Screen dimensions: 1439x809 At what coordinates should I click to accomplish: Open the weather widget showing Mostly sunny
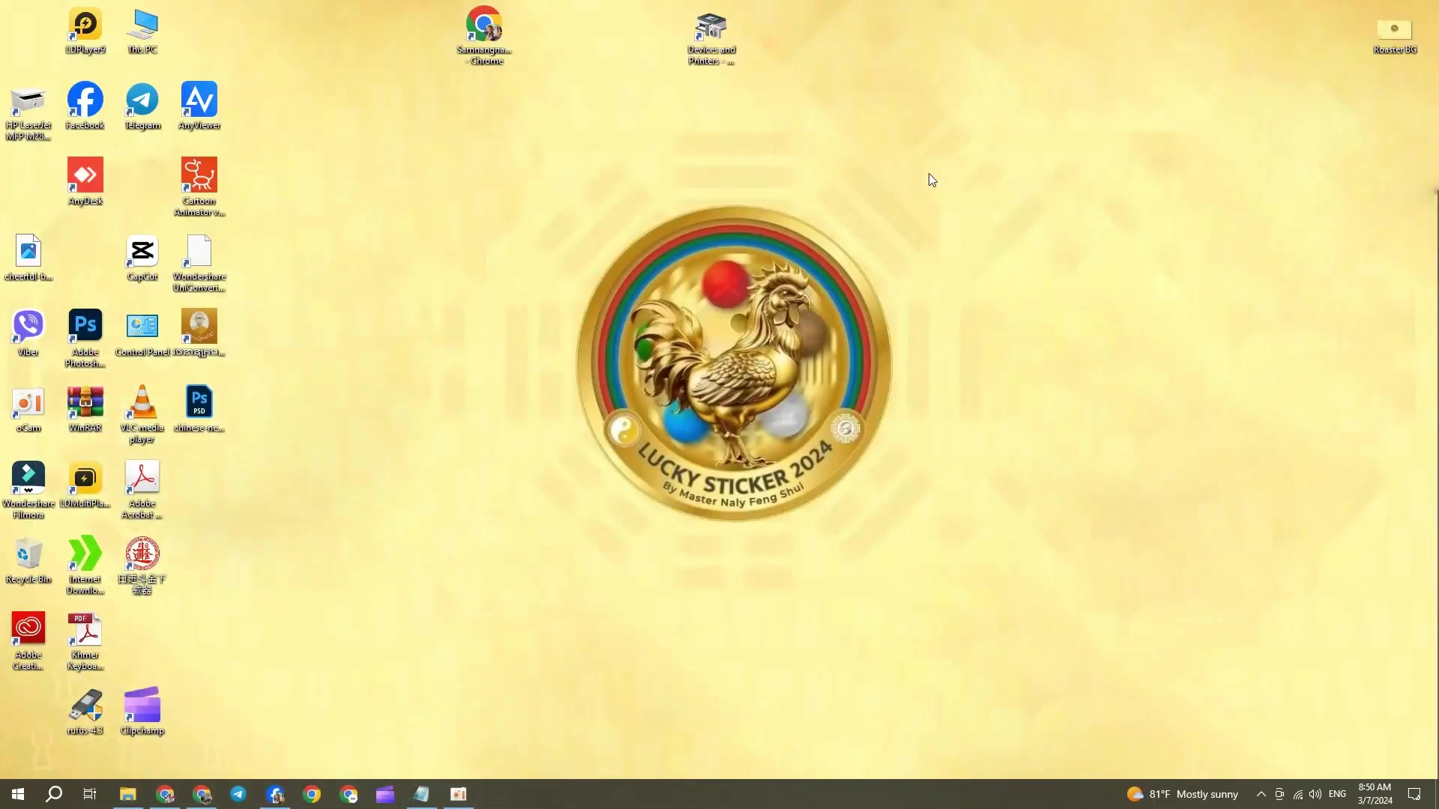(x=1183, y=794)
